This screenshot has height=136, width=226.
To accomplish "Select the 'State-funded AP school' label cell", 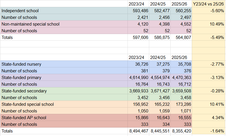I will (64, 118).
